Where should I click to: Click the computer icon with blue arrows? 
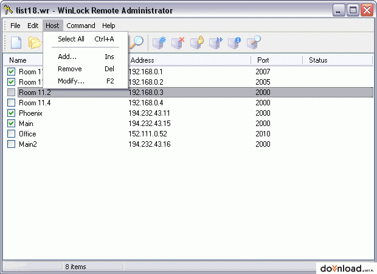tap(216, 43)
